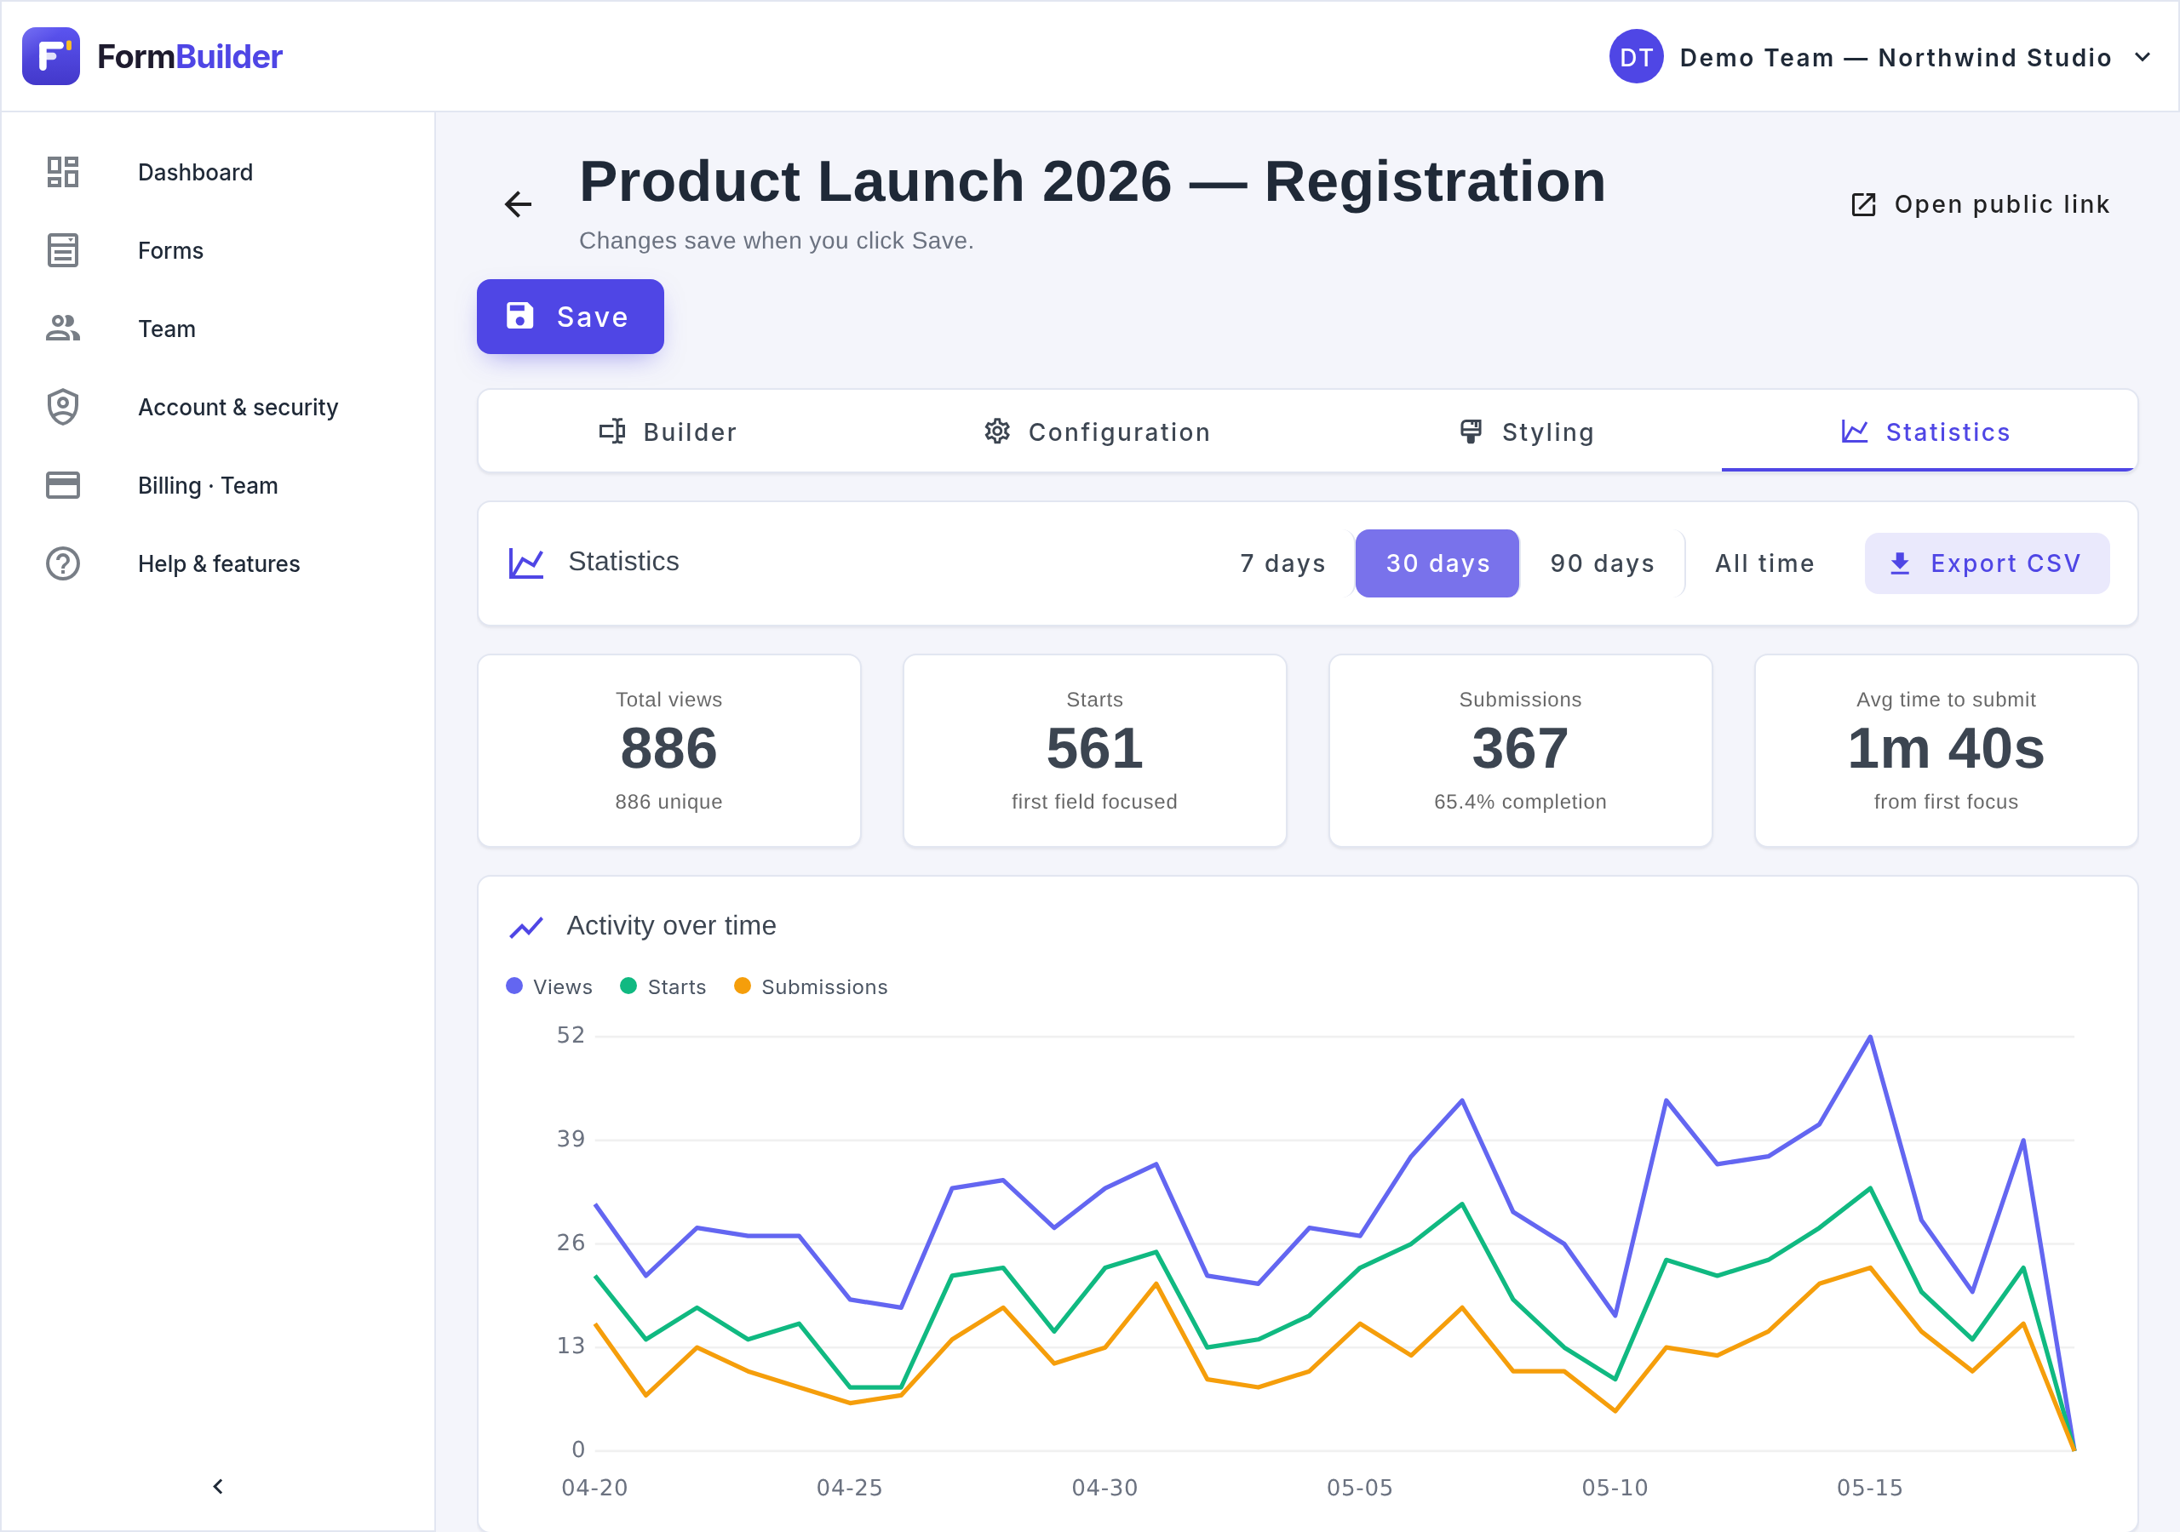Switch to the Builder tab

pyautogui.click(x=668, y=432)
